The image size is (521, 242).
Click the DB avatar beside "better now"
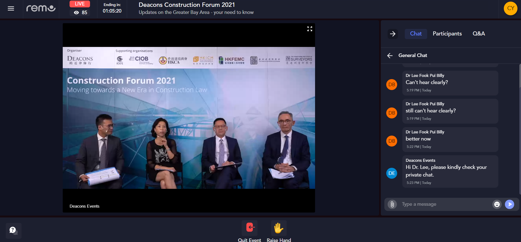[392, 141]
